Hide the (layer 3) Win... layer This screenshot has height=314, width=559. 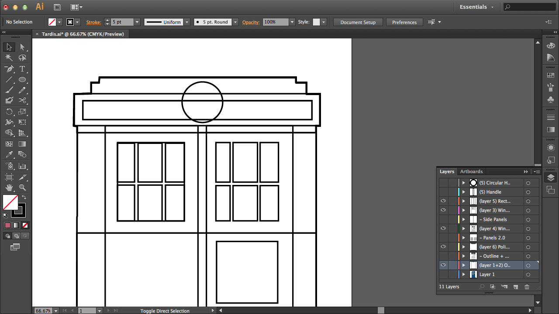pyautogui.click(x=443, y=210)
